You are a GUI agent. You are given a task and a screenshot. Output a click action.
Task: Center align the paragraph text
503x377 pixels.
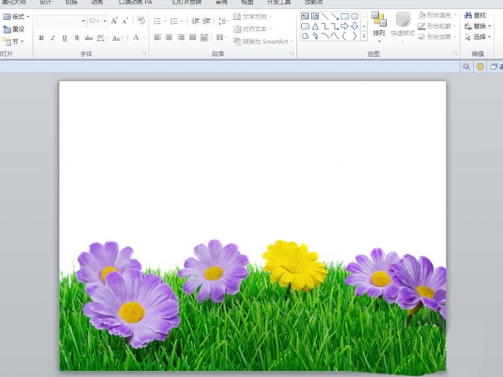[x=169, y=37]
